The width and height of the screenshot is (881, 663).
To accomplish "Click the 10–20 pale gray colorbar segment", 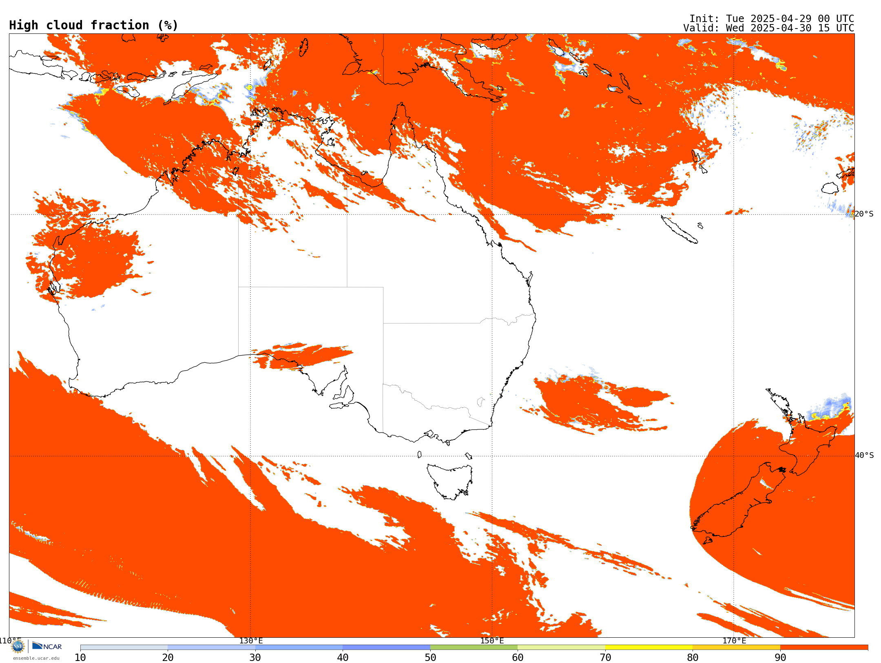I will (124, 648).
